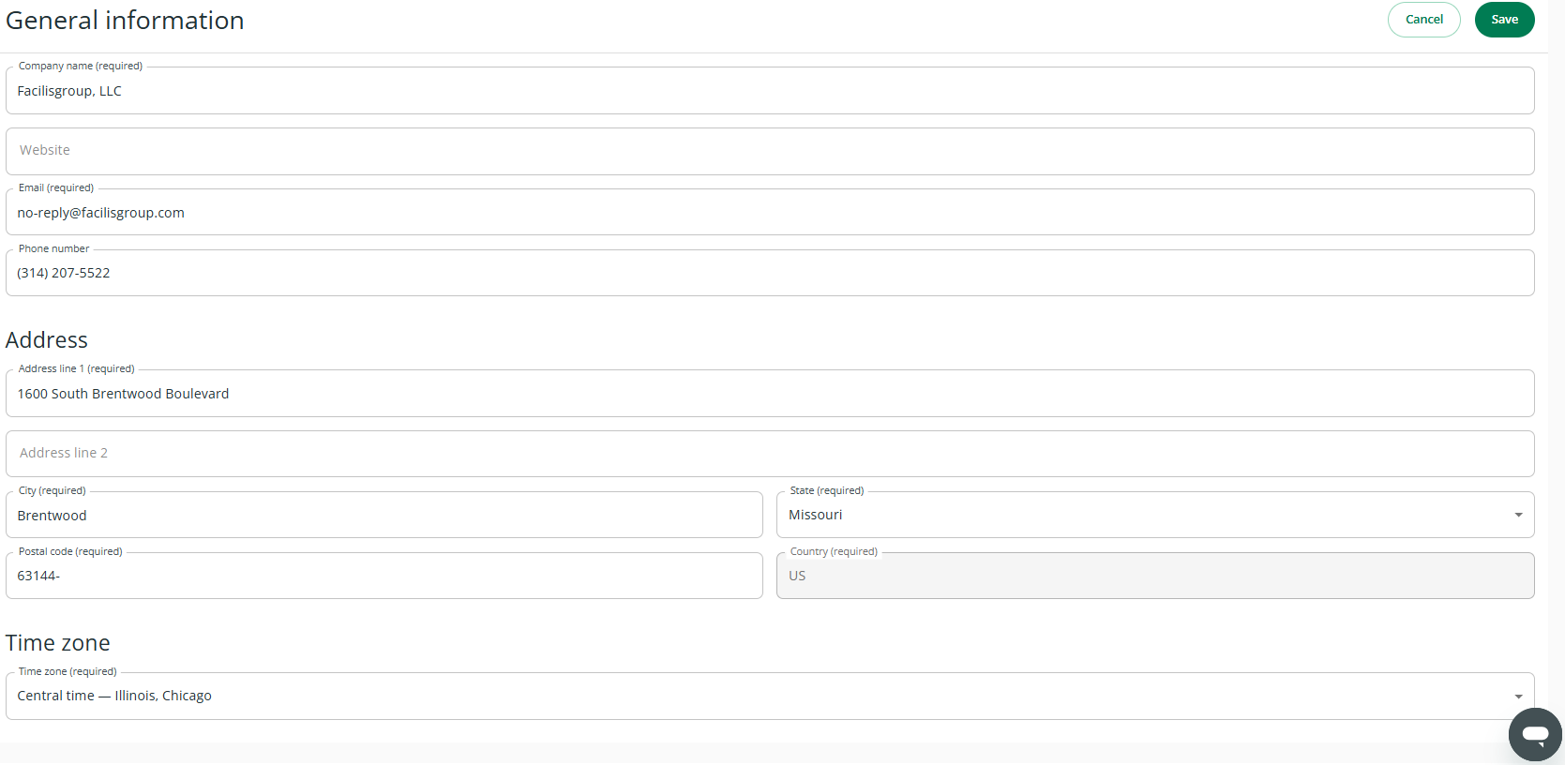Save the general information form

tap(1504, 20)
